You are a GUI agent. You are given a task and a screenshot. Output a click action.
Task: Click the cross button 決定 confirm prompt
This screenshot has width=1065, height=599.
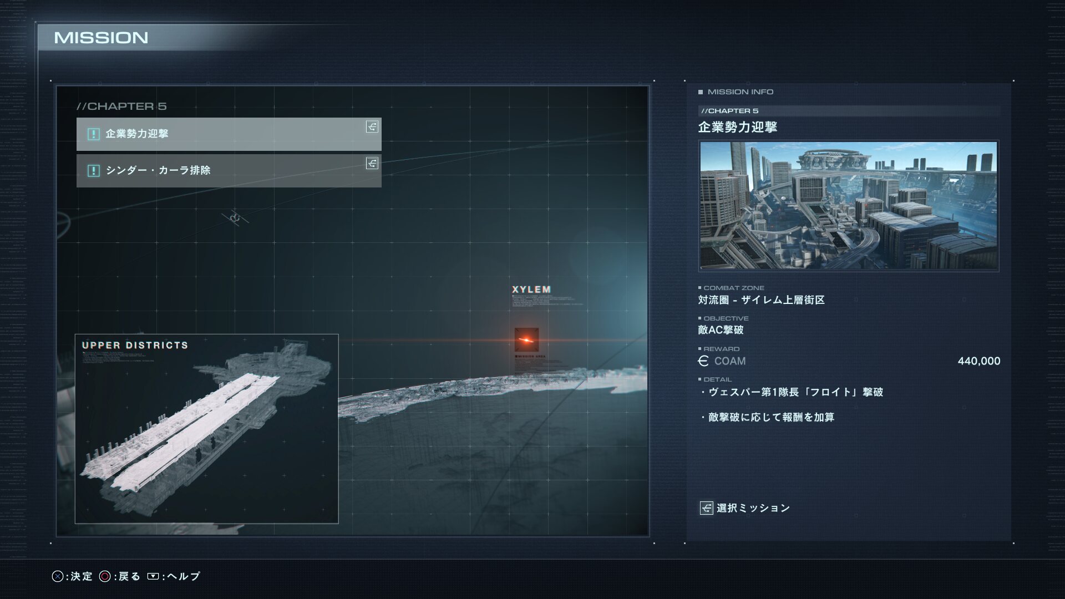(x=72, y=576)
